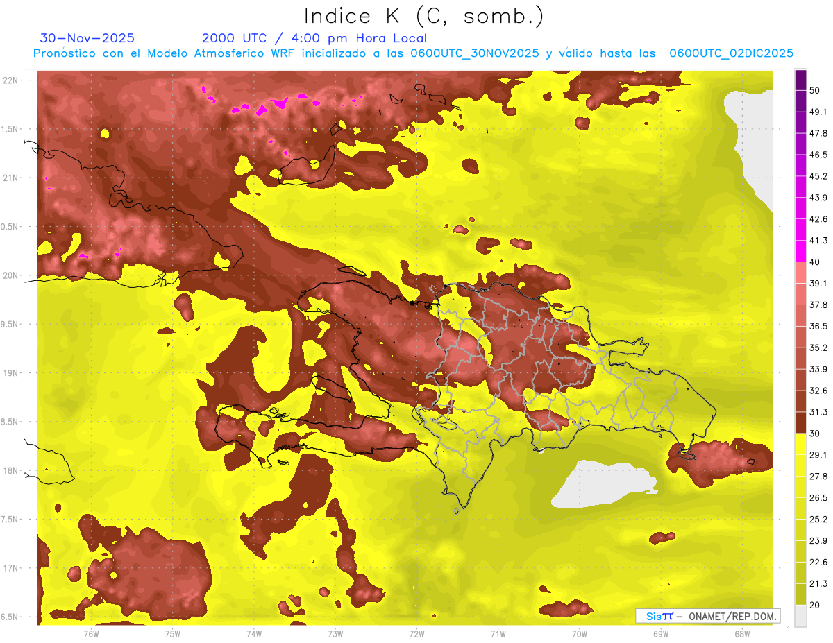Click the colorbar value '30'
Image resolution: width=833 pixels, height=643 pixels.
815,434
